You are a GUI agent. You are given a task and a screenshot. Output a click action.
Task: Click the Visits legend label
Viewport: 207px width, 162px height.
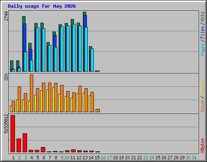pos(203,88)
